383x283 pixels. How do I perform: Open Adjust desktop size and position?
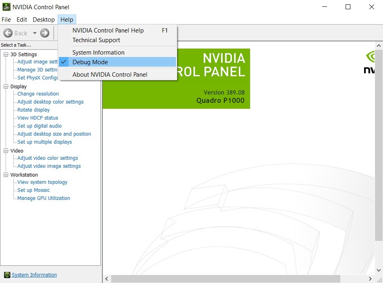pyautogui.click(x=54, y=134)
